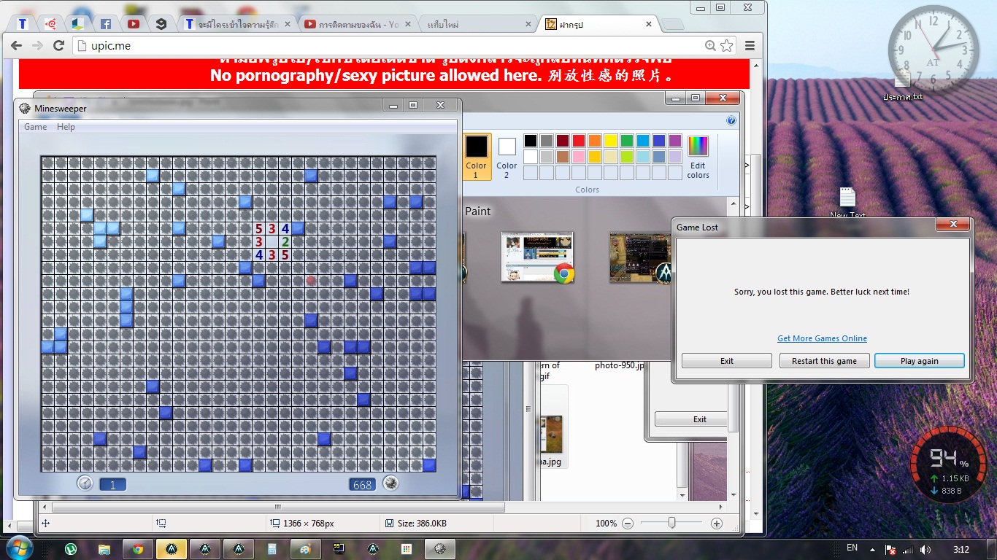Image resolution: width=997 pixels, height=560 pixels.
Task: Pick the green color swatch in Paint
Action: tap(627, 141)
